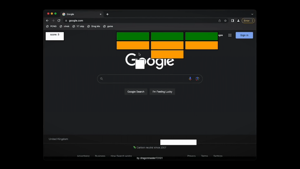
Task: Click the right orange brick
Action: point(202,45)
